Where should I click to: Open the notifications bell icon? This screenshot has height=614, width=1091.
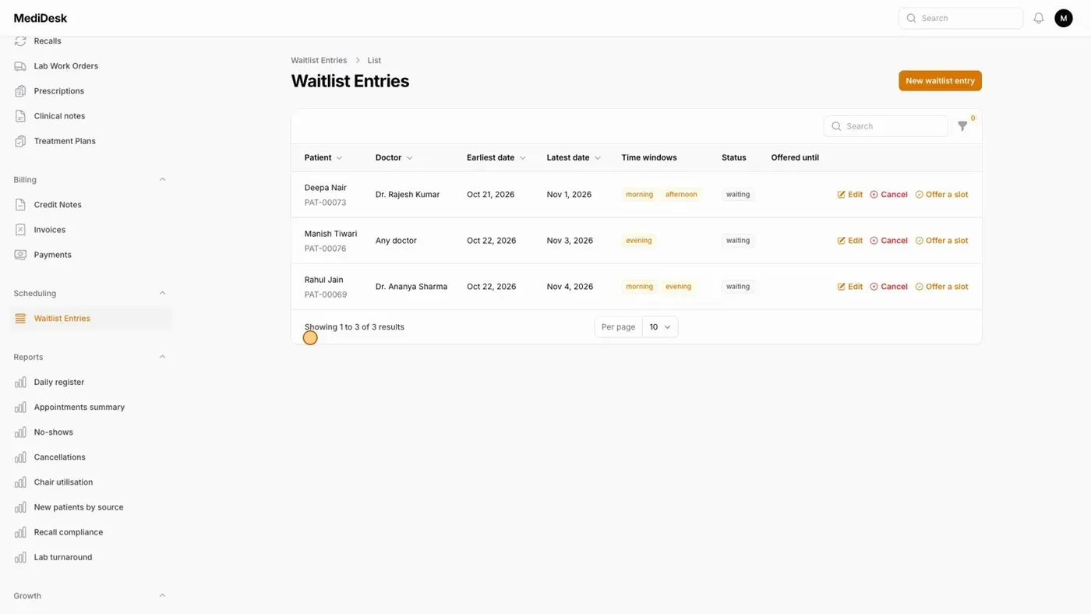click(1039, 18)
